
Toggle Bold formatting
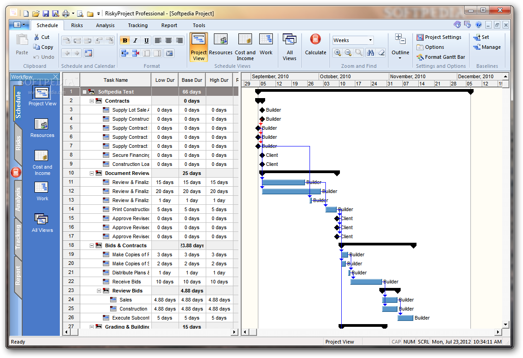point(125,40)
